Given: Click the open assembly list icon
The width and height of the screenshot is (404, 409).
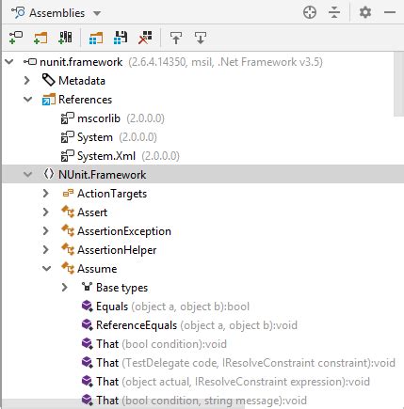Looking at the screenshot, I should [96, 38].
